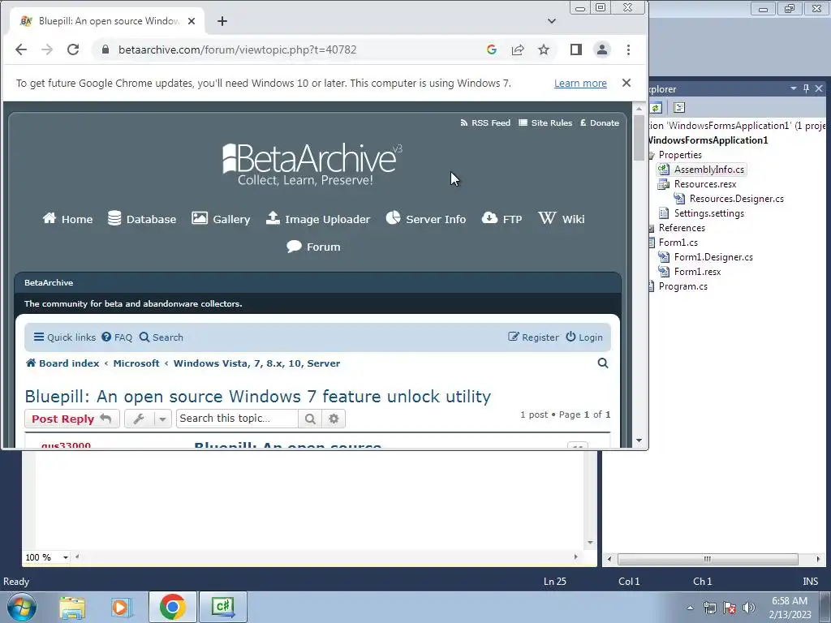Image resolution: width=831 pixels, height=623 pixels.
Task: Click Solution Explorer refresh toolbar icon
Action: (x=656, y=108)
